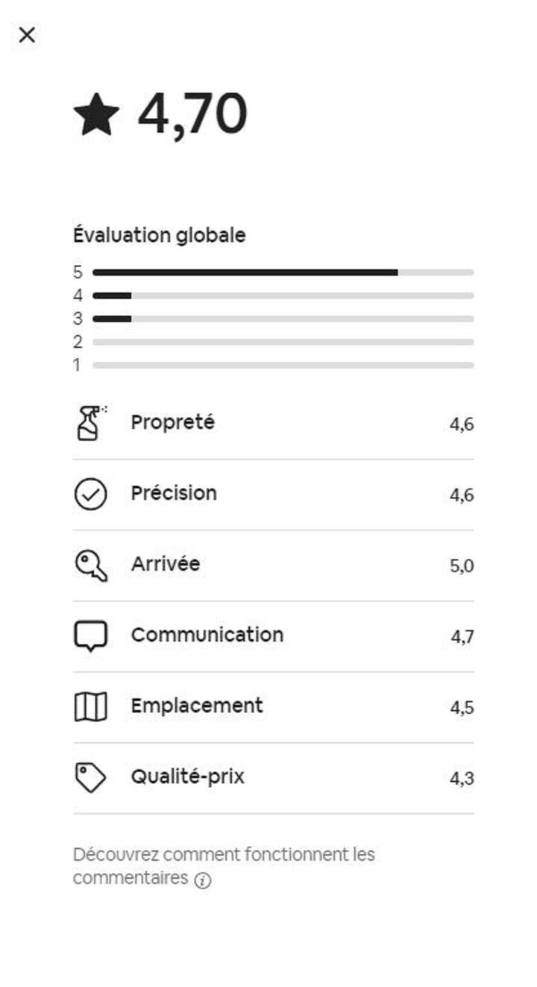The width and height of the screenshot is (537, 987).
Task: Open the comment fonctionnent les commentaires link
Action: 224,866
